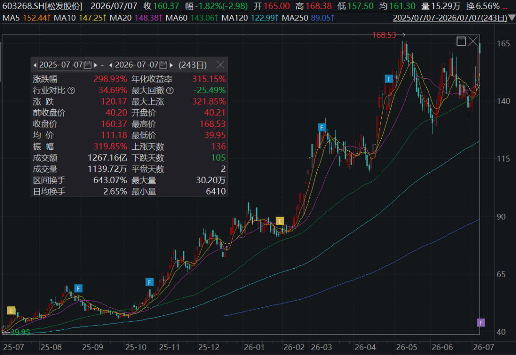The image size is (516, 355).
Task: Step start date 2025-07-07 back one day
Action: [35, 65]
